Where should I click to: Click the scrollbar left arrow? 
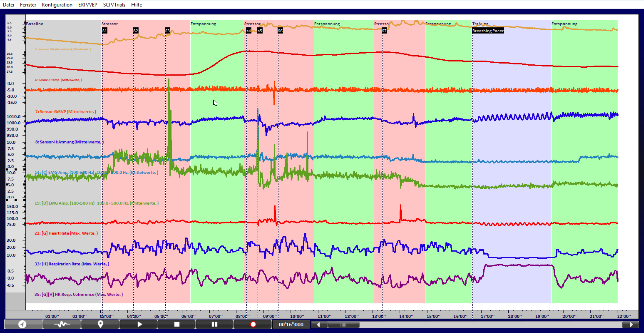tap(318, 325)
